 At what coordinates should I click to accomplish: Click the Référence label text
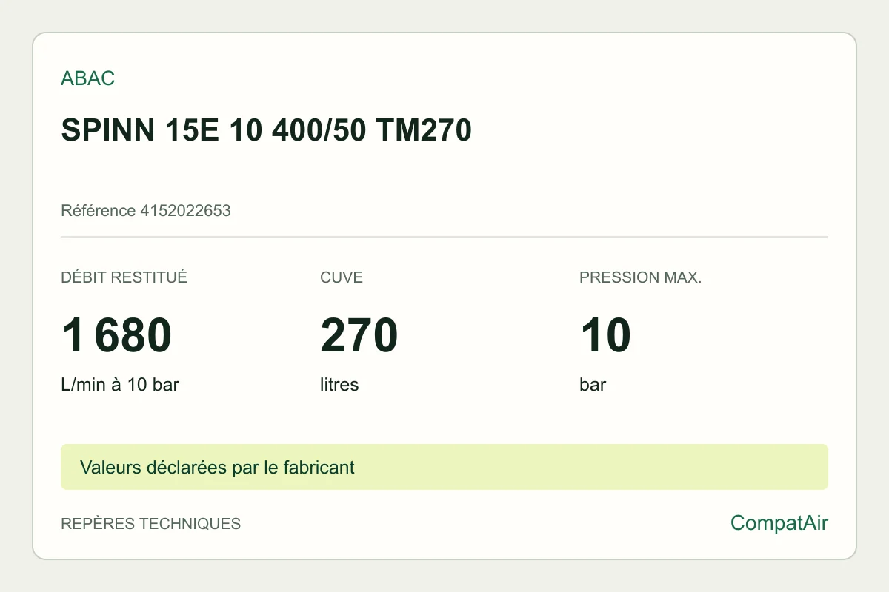(x=99, y=211)
